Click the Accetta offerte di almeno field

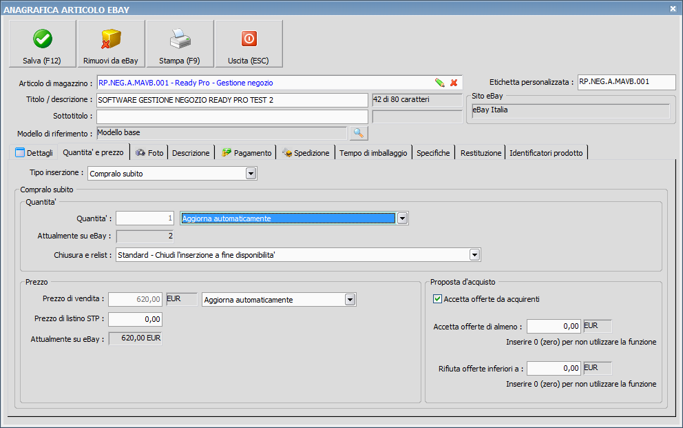(554, 326)
